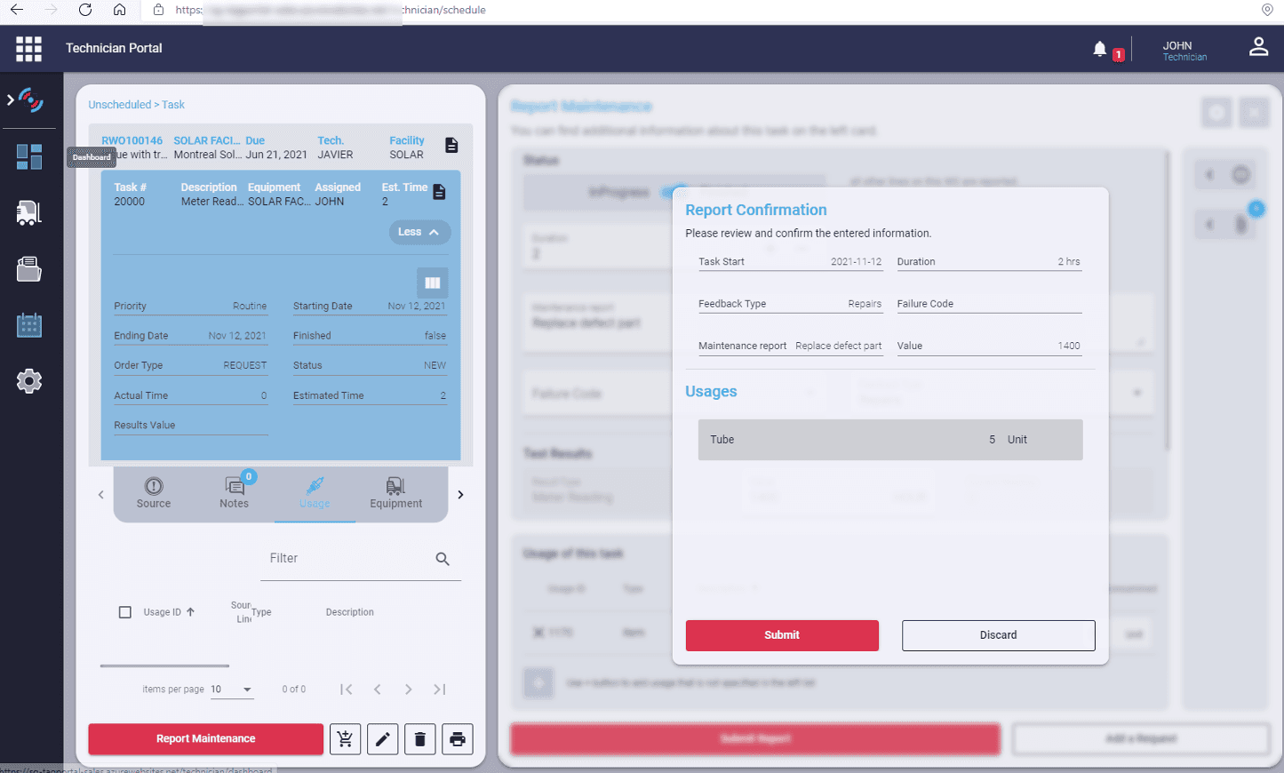Screen dimensions: 1284x773
Task: Click the edit pencil icon
Action: point(383,739)
